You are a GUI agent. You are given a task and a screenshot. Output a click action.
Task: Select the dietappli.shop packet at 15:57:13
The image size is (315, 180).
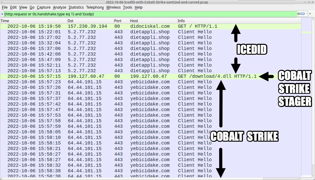click(x=150, y=71)
